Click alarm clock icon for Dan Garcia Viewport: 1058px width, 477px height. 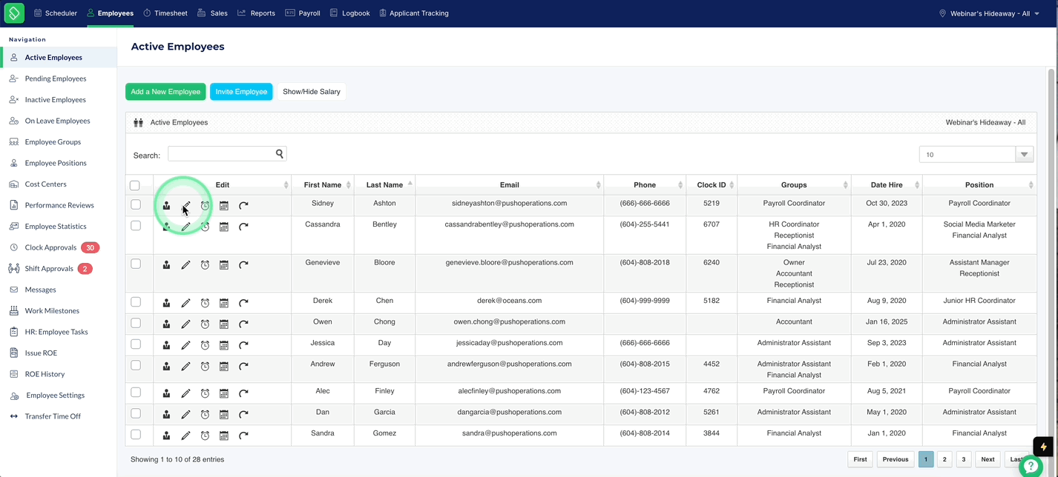205,414
